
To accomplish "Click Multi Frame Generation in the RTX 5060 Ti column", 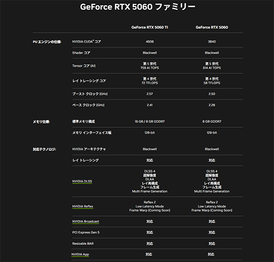I will click(150, 191).
